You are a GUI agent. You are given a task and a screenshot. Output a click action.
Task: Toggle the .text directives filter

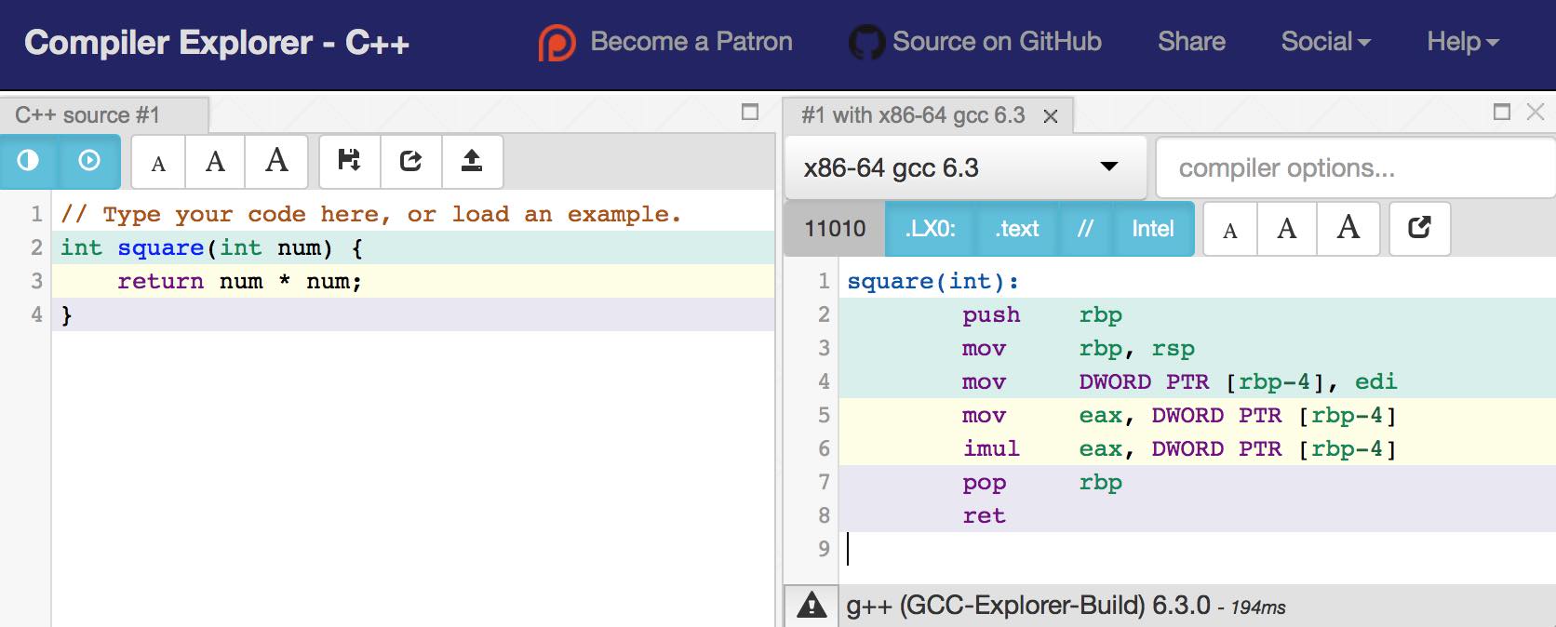point(1017,229)
